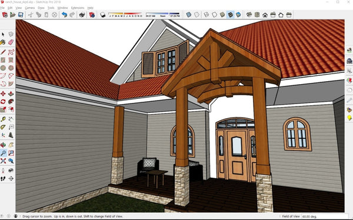
Task: Switch to Iso standard view
Action: [249, 15]
